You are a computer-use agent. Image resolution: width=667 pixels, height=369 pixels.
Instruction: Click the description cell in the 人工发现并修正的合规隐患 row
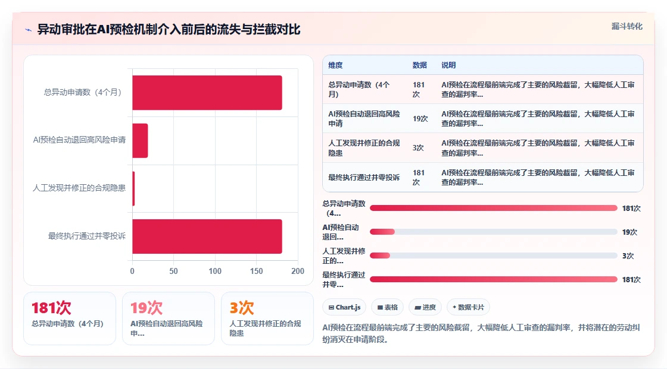pos(538,148)
